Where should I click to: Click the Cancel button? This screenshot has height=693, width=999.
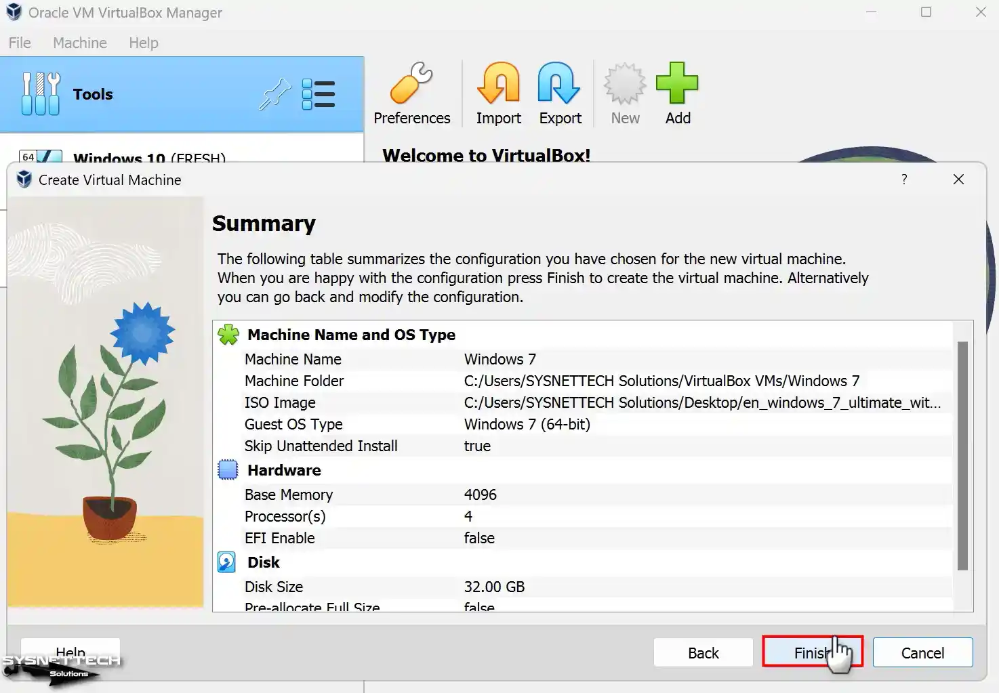click(922, 652)
